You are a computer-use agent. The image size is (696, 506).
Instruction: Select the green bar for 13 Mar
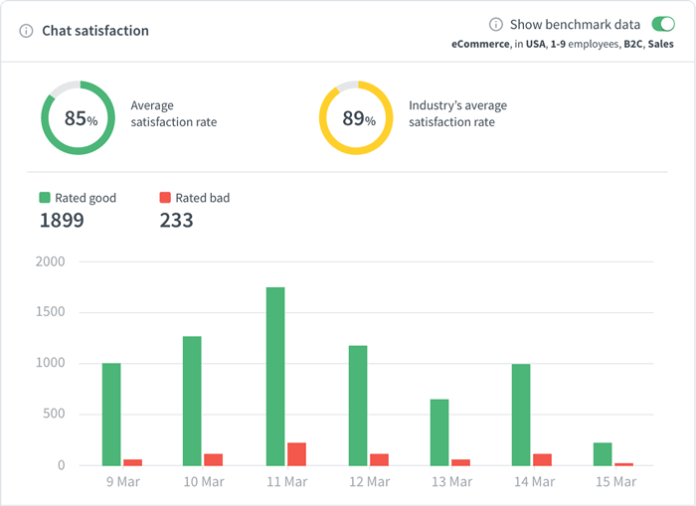pos(439,431)
